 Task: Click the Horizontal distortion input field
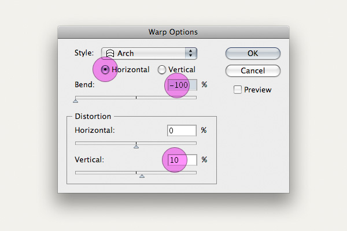pyautogui.click(x=182, y=131)
